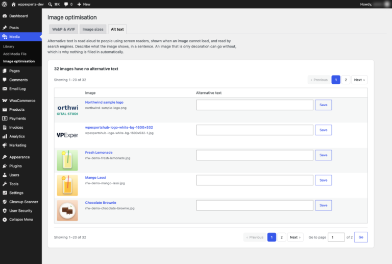Open Image optimisation submenu item
The width and height of the screenshot is (392, 264).
tap(19, 61)
